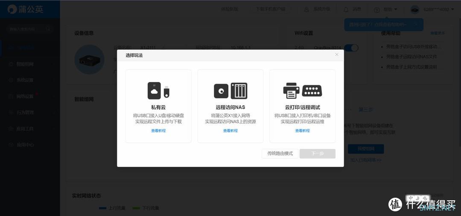The width and height of the screenshot is (461, 216).
Task: Click the 系统设置 sidebar icon
Action: tap(11, 80)
